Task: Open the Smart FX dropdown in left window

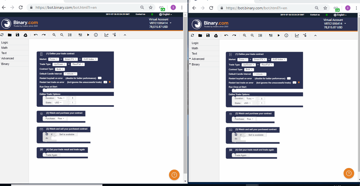Action: [x=71, y=59]
